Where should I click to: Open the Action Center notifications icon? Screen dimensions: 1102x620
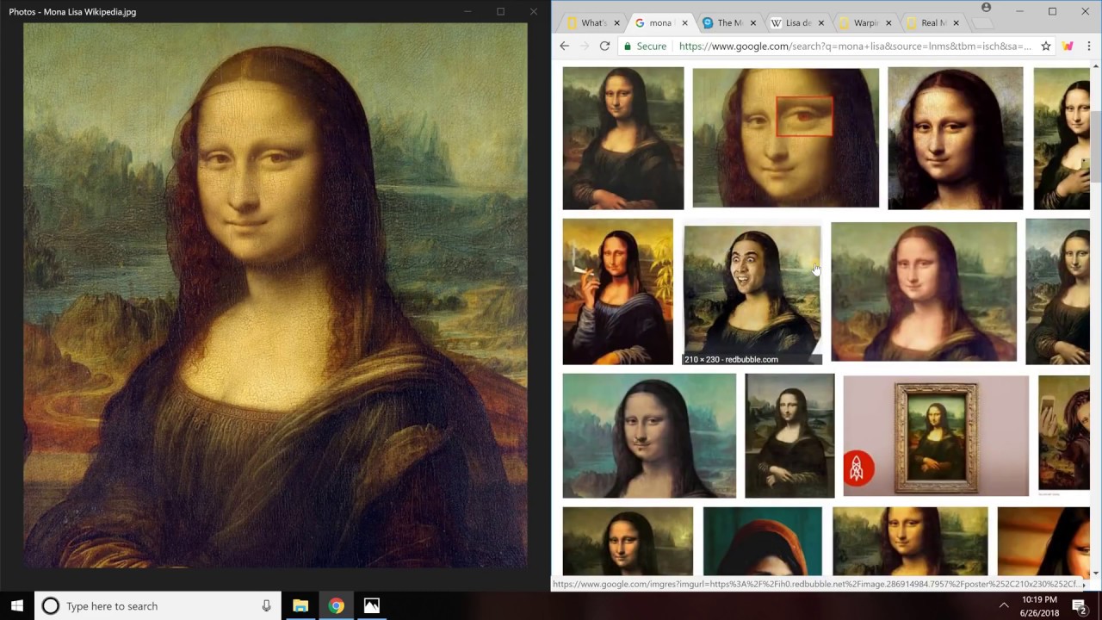pos(1080,606)
